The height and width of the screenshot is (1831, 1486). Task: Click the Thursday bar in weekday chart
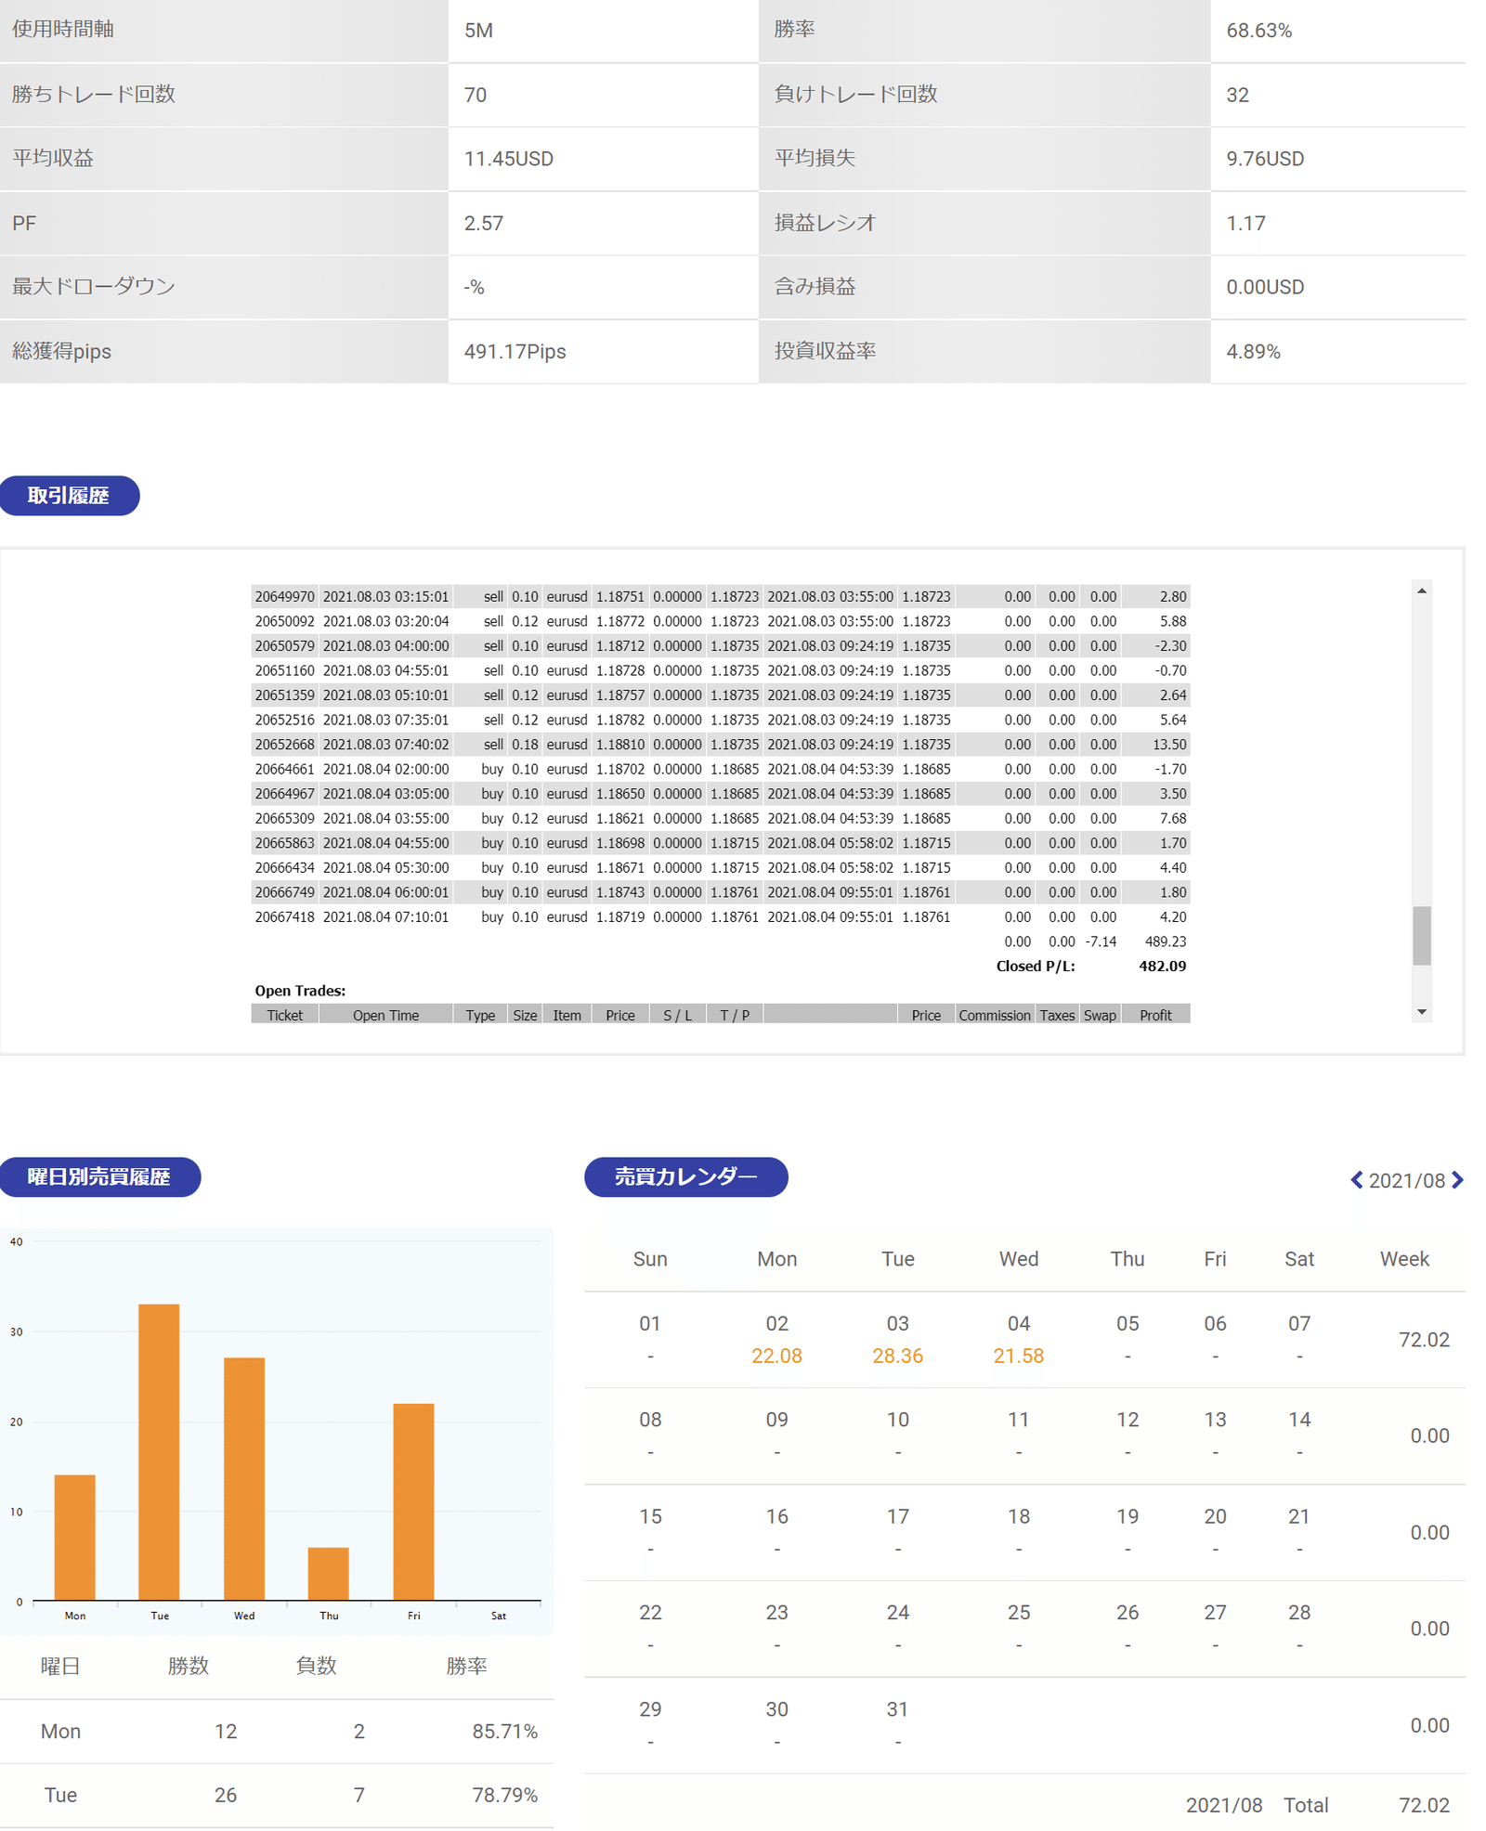point(329,1574)
